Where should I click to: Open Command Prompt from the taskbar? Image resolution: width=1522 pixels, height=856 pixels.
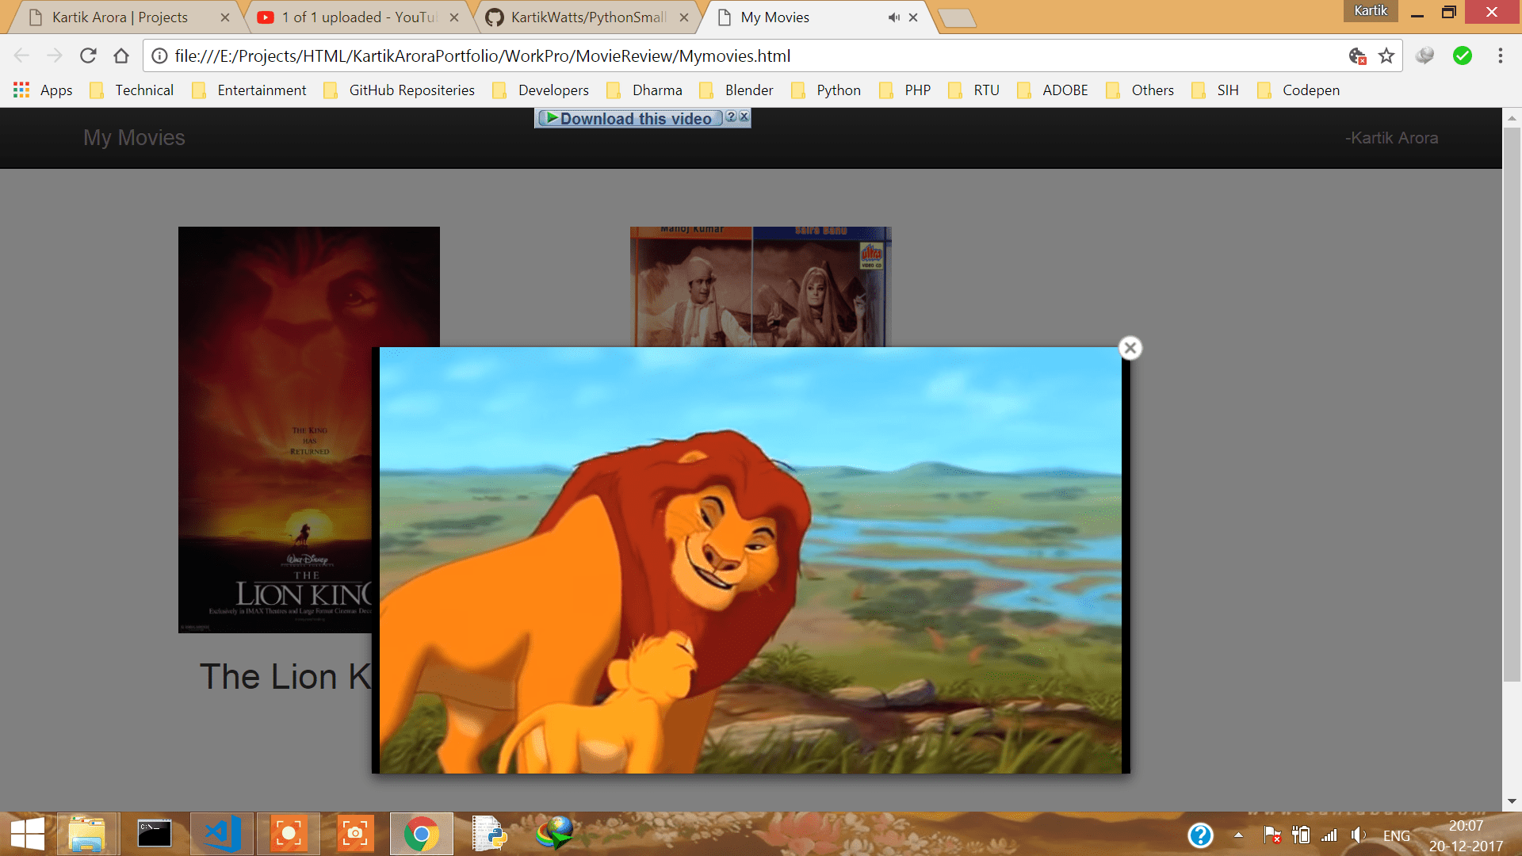click(x=154, y=834)
